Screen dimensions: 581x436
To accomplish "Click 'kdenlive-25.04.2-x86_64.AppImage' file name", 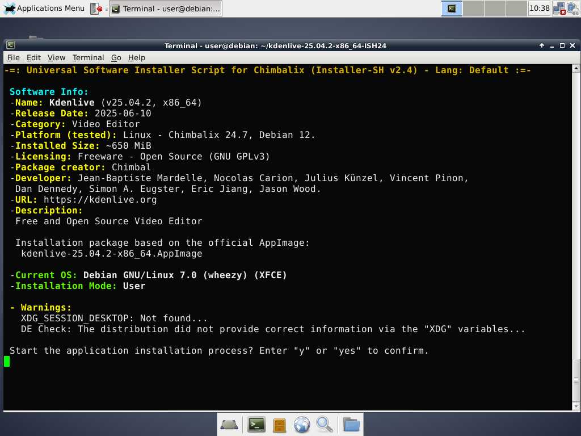I will tap(112, 253).
